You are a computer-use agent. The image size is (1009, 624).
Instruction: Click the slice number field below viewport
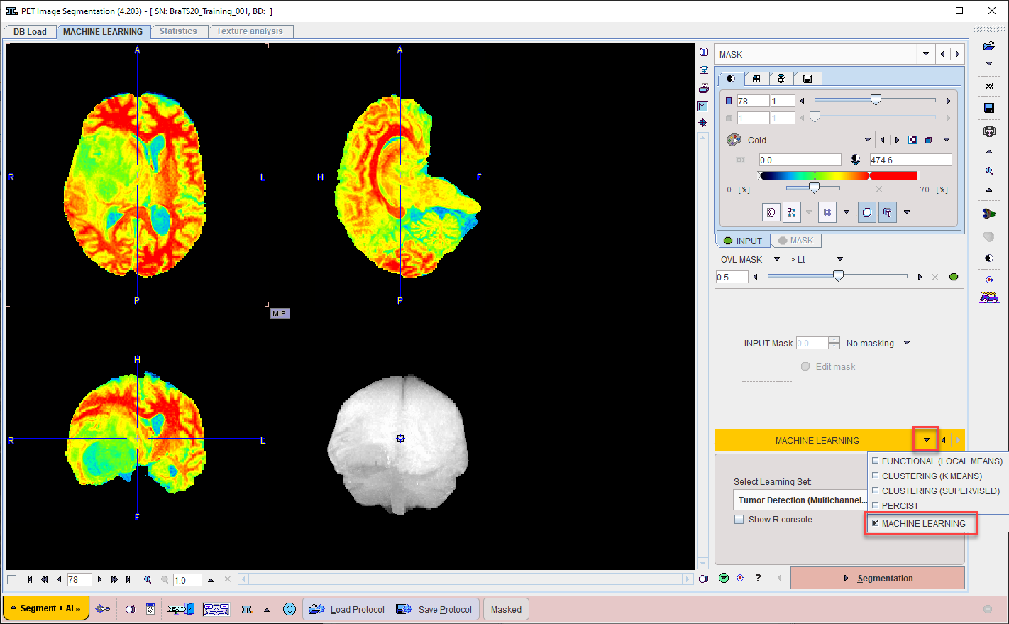point(79,580)
